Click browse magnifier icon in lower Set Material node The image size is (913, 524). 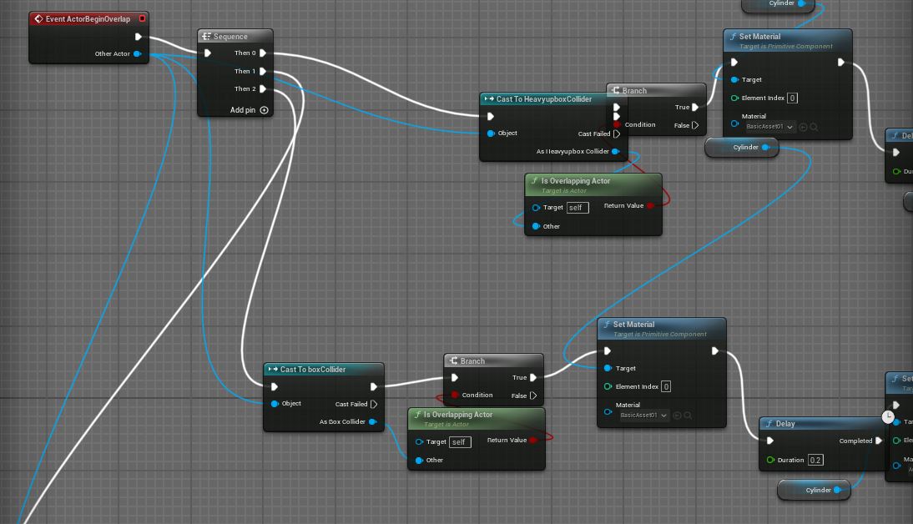coord(688,416)
